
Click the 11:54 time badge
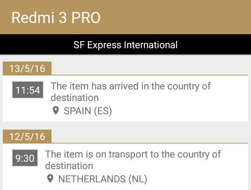point(28,90)
